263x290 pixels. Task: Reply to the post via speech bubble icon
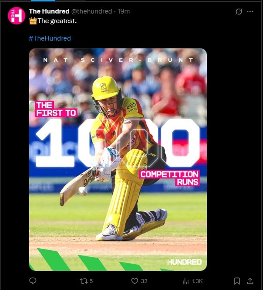pyautogui.click(x=33, y=281)
